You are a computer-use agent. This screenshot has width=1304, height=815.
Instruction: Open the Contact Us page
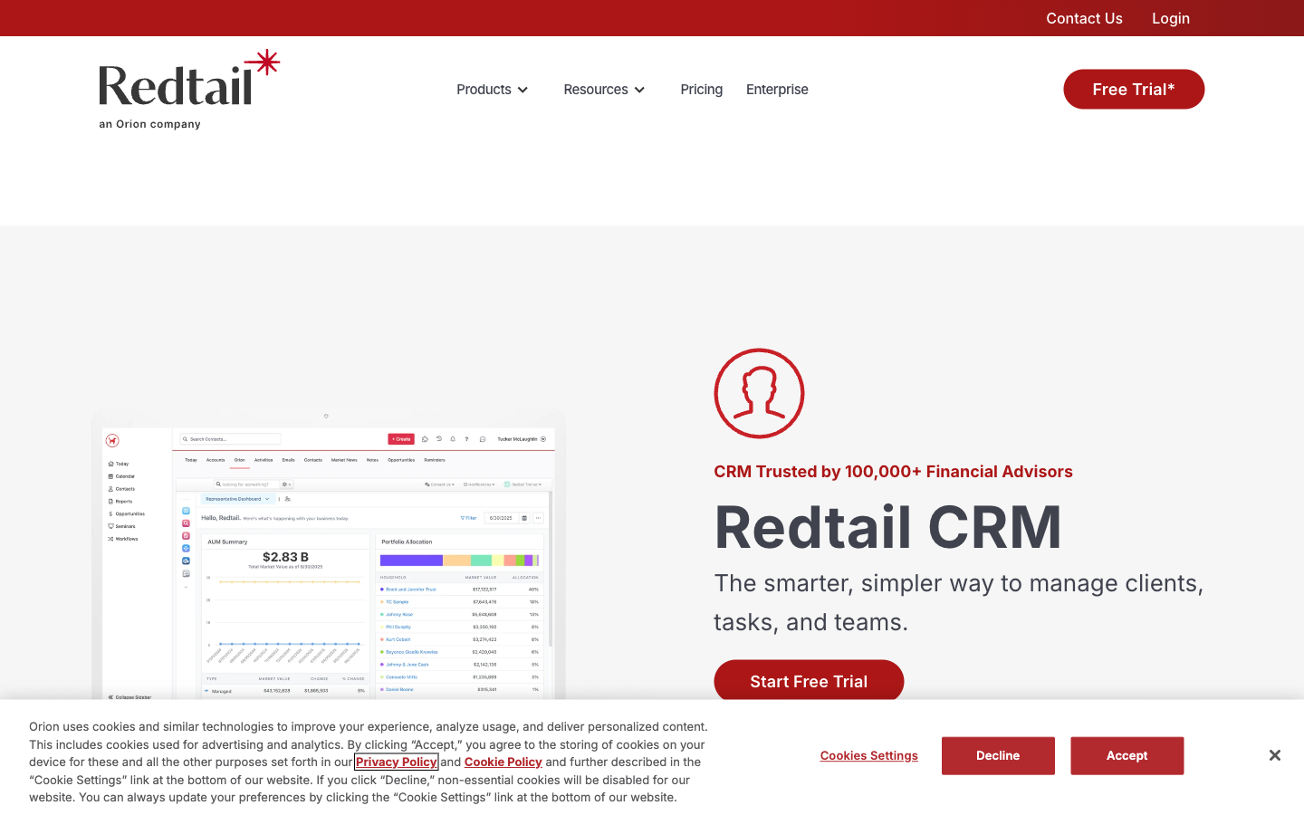coord(1084,18)
